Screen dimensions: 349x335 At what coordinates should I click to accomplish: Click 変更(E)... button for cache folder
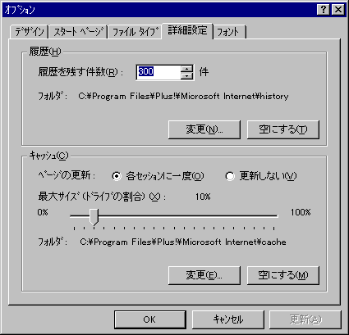point(204,275)
